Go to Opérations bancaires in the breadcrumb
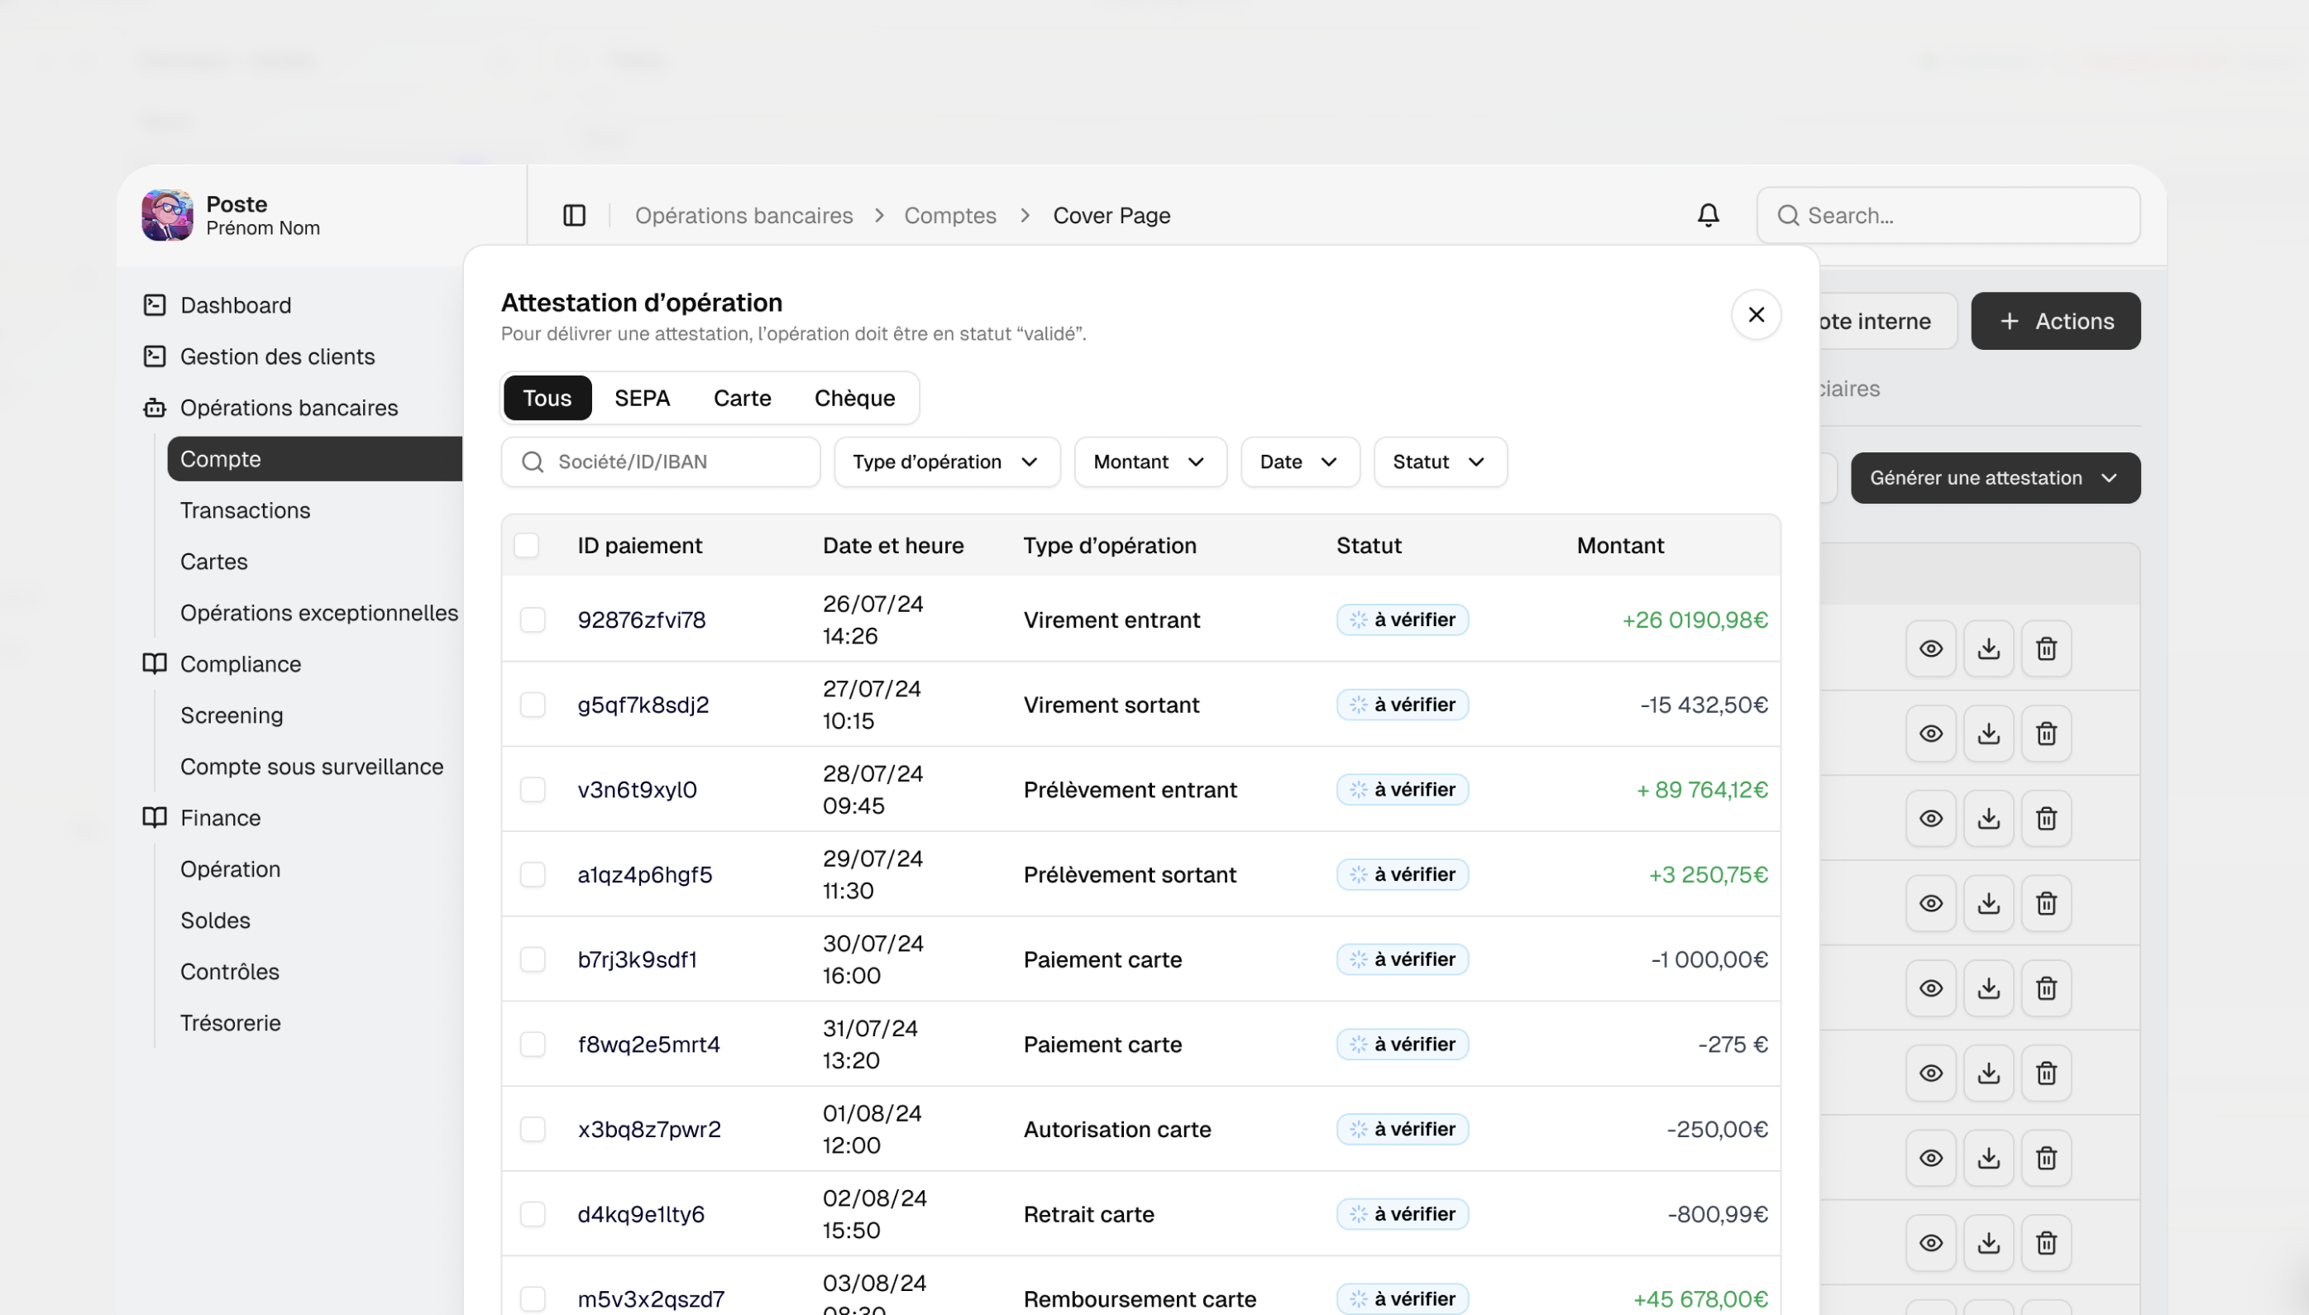The height and width of the screenshot is (1315, 2309). tap(743, 215)
